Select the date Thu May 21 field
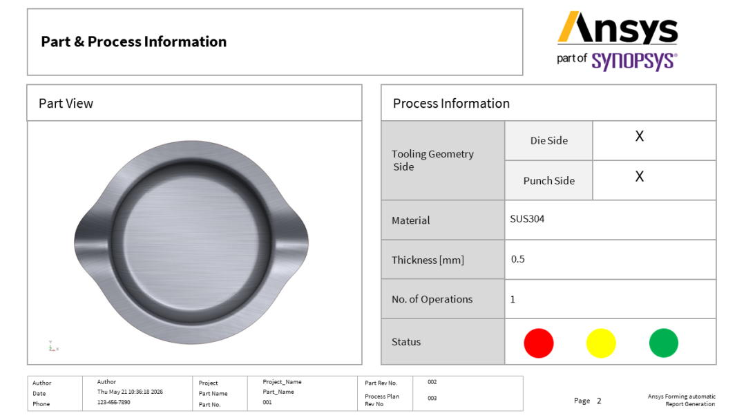Viewport: 746px width, 420px height. tap(130, 392)
